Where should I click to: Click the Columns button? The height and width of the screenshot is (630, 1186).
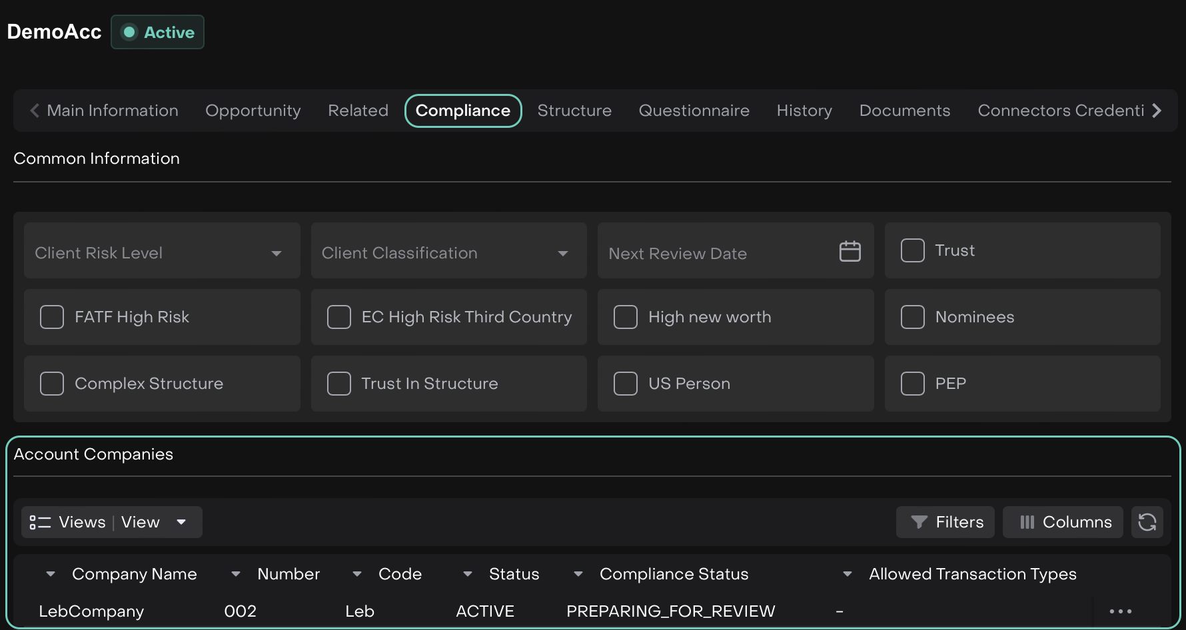tap(1063, 522)
